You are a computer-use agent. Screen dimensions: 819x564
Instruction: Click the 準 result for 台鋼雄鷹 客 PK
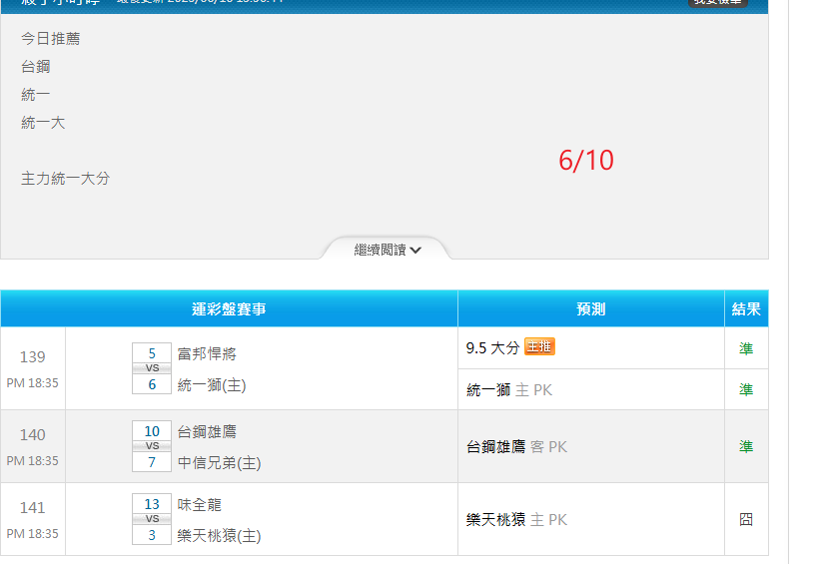tap(746, 446)
